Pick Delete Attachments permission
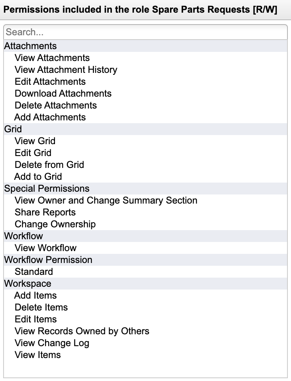This screenshot has height=381, width=291. [56, 105]
